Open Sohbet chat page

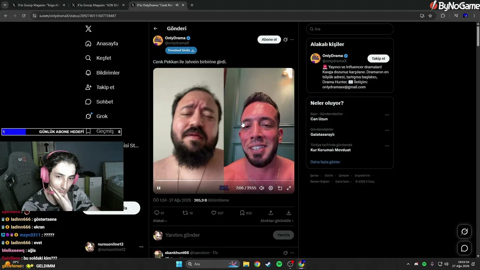point(99,102)
